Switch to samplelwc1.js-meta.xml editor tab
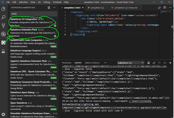Viewport: 174px width, 118px height. [x=126, y=8]
